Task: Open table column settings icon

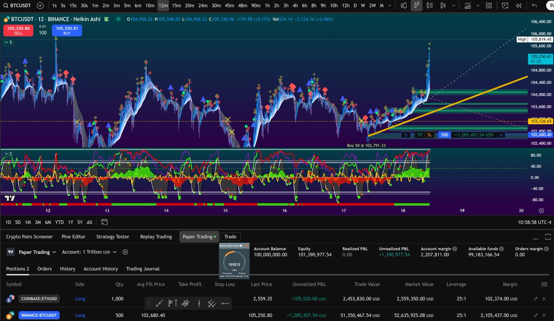Action: point(544,285)
